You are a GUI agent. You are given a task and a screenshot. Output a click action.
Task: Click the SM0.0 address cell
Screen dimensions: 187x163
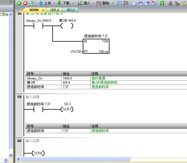click(76, 78)
